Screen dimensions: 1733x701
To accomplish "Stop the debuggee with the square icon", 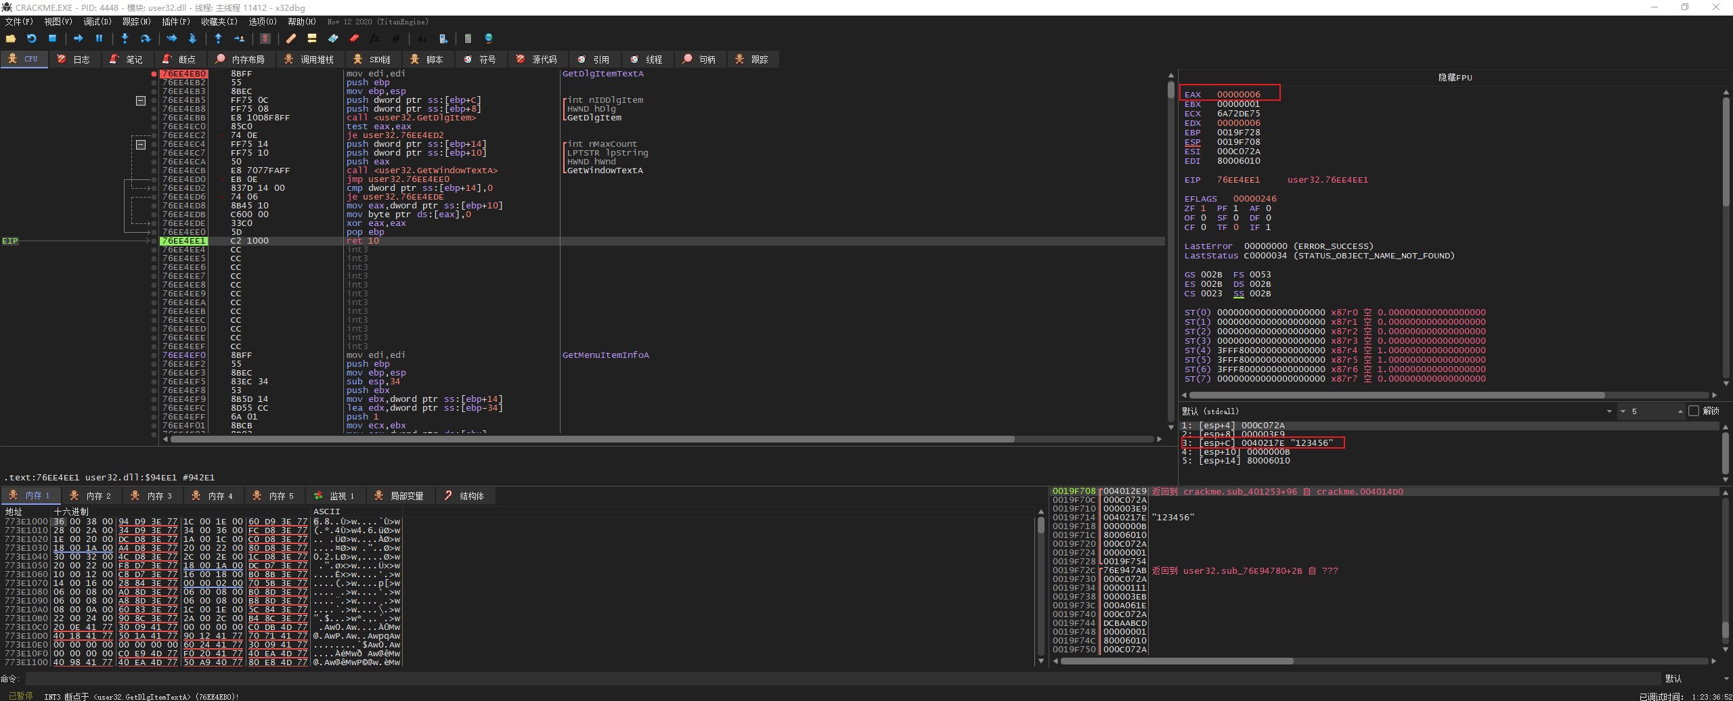I will point(52,39).
